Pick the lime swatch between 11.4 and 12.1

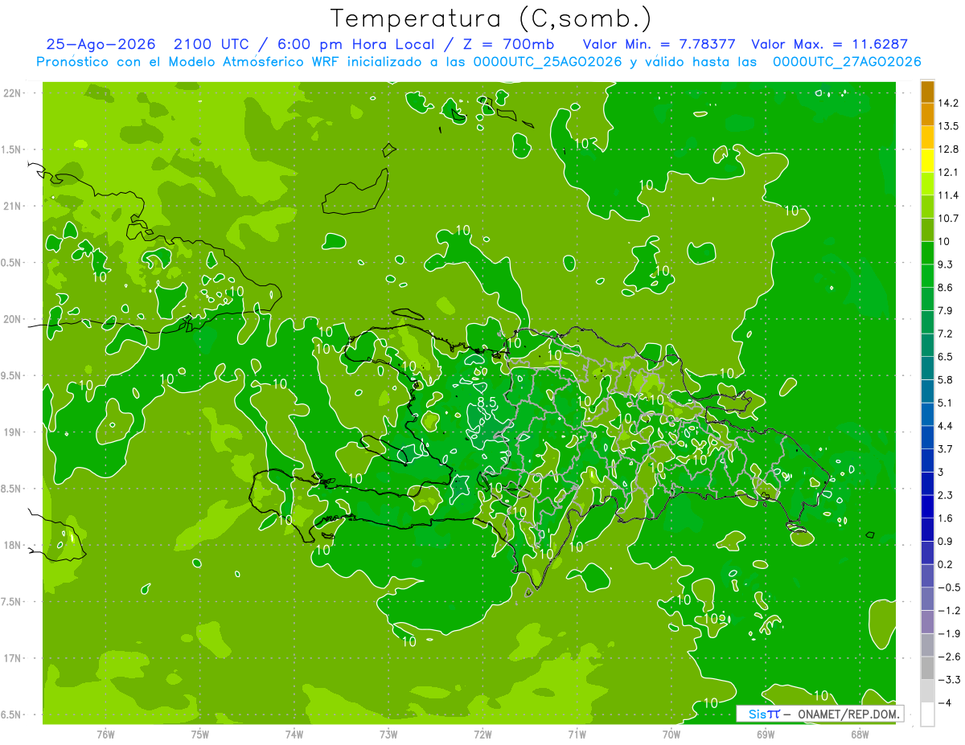coord(927,183)
